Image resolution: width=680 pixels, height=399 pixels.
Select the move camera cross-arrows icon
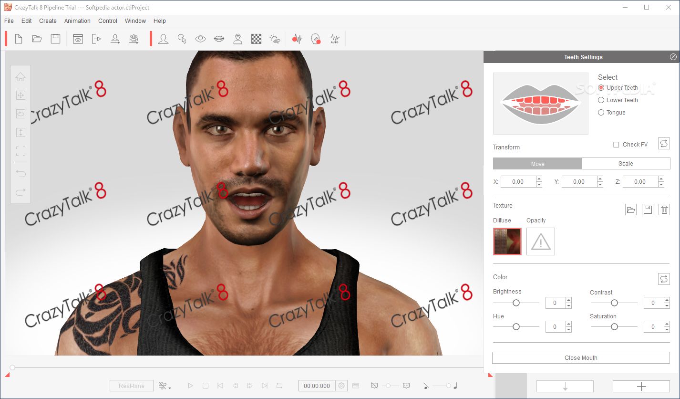point(21,95)
